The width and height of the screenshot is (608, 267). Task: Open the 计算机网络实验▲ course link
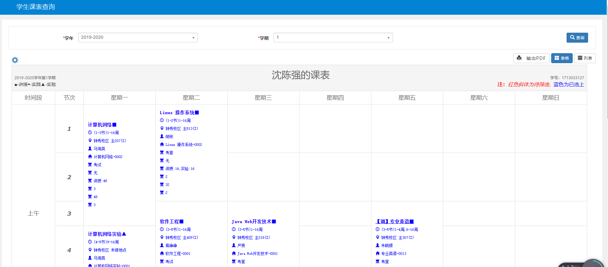pos(107,234)
